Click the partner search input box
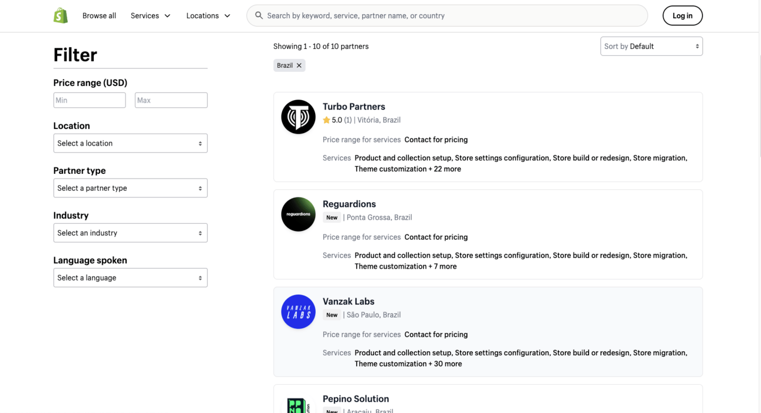 click(454, 16)
